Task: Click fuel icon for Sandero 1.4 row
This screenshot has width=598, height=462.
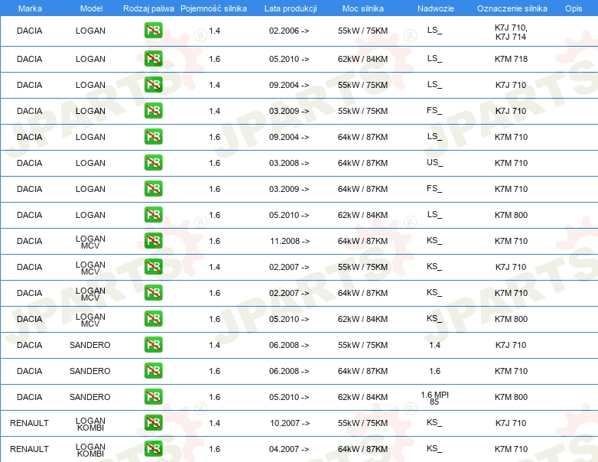Action: 153,345
